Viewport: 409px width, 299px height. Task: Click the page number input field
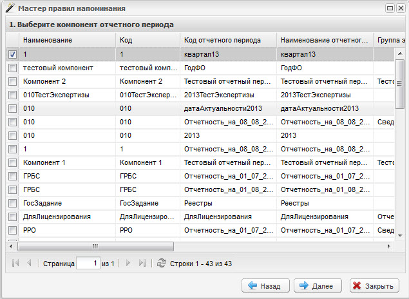point(88,264)
